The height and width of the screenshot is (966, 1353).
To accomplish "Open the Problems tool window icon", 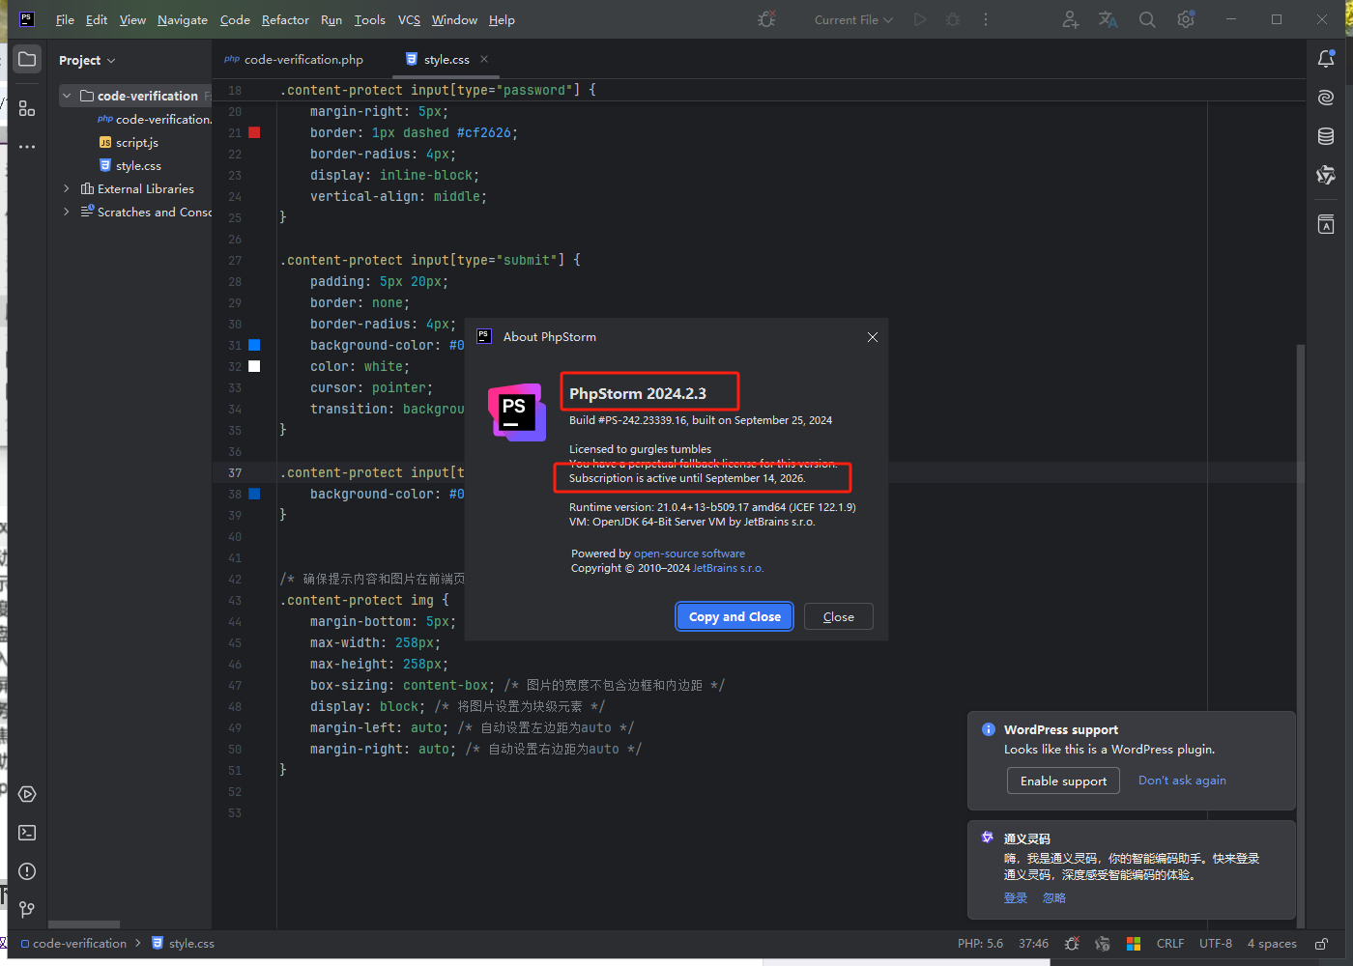I will 27,871.
